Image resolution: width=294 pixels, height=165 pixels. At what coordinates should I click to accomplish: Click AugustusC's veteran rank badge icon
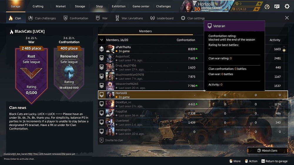point(101,58)
